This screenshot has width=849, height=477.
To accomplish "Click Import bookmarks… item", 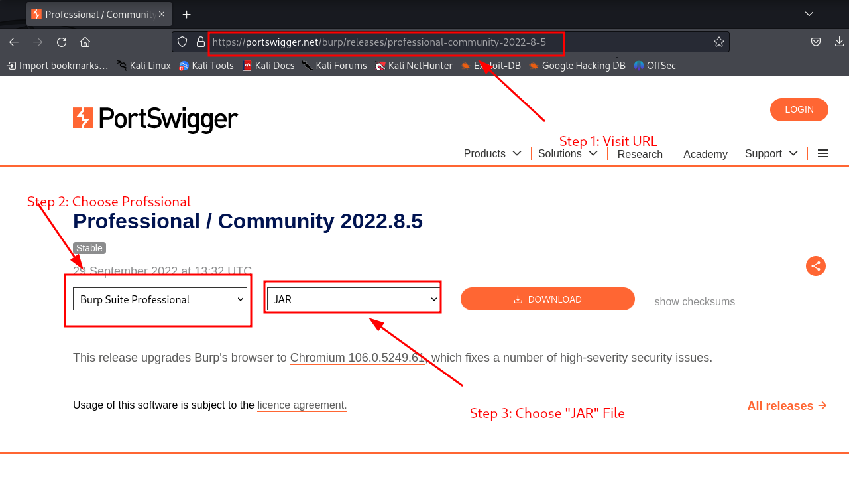I will pyautogui.click(x=57, y=66).
